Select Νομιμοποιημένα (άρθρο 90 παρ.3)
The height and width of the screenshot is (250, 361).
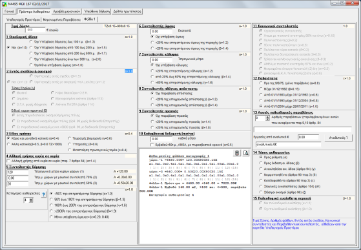click(288, 174)
